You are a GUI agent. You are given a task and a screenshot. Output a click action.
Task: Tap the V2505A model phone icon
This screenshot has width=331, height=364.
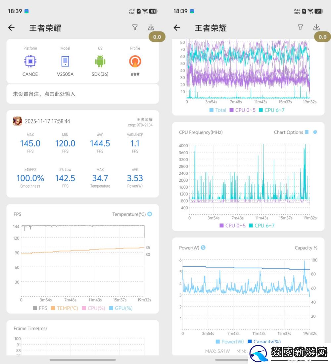[x=65, y=61]
